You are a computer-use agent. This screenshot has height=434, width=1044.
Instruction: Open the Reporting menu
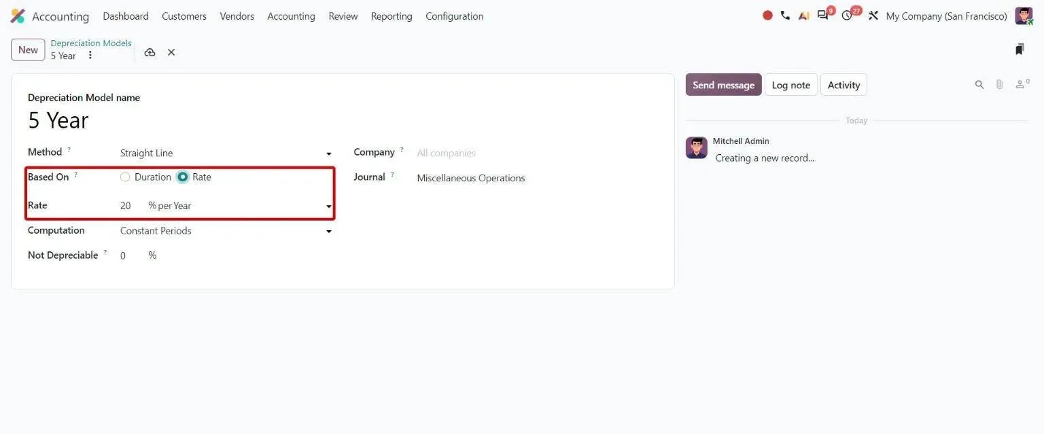click(x=391, y=16)
